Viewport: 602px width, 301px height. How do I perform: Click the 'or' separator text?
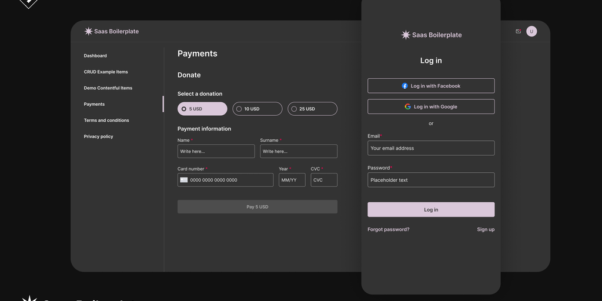(x=431, y=123)
